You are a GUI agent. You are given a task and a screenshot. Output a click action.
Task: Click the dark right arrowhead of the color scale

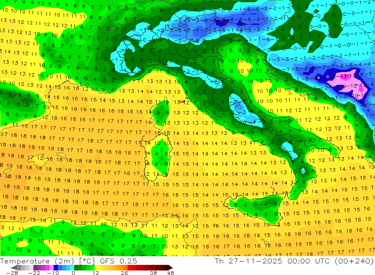[x=170, y=267]
